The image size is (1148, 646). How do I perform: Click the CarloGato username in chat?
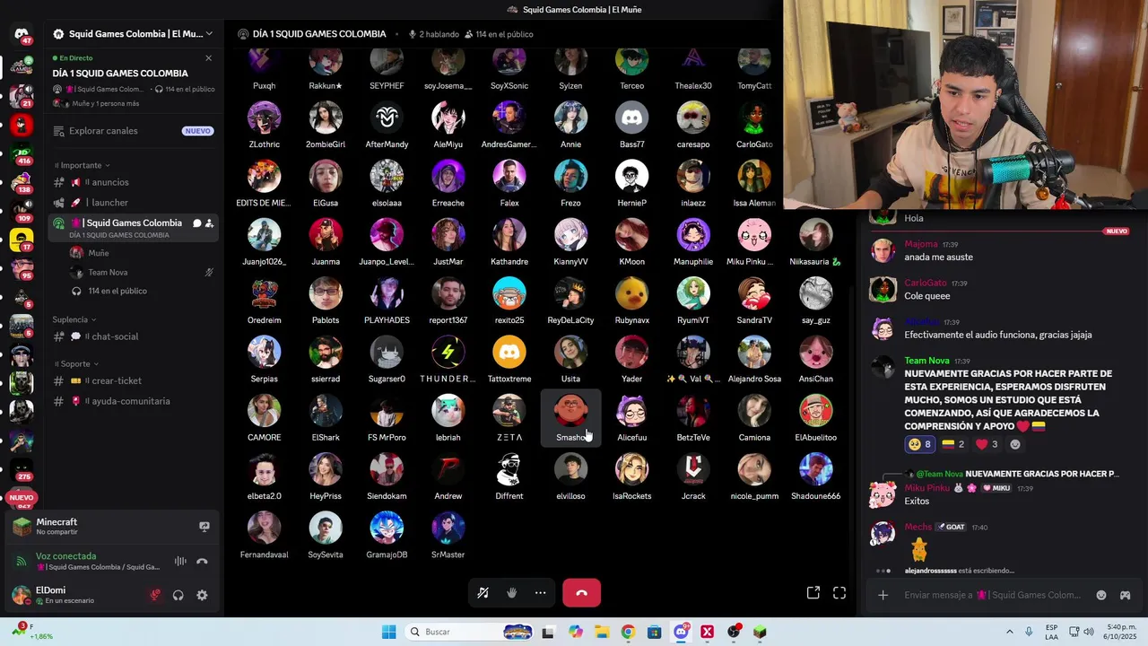tap(925, 283)
